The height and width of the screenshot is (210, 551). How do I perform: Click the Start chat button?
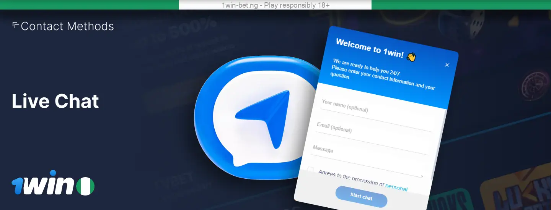[361, 197]
